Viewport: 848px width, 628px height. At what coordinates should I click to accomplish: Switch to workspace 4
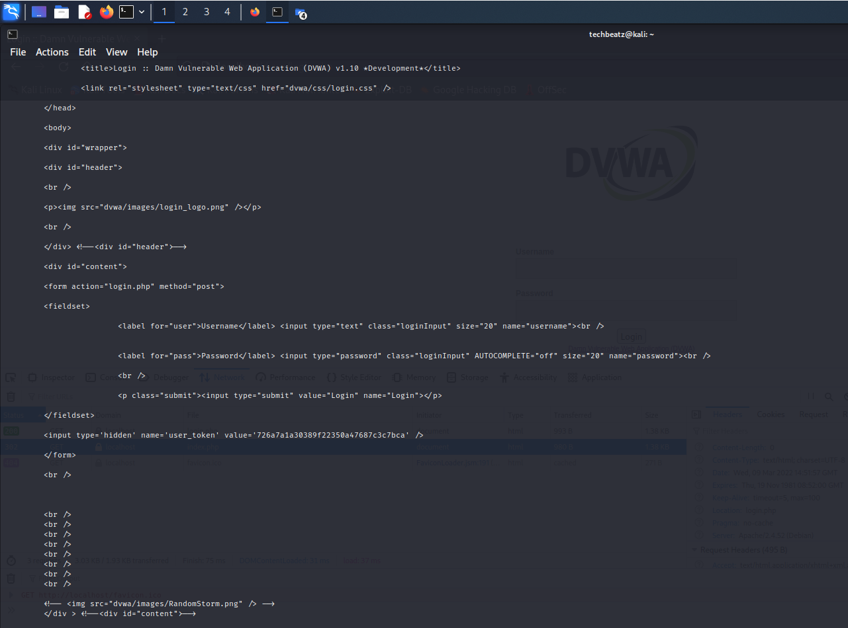click(227, 12)
